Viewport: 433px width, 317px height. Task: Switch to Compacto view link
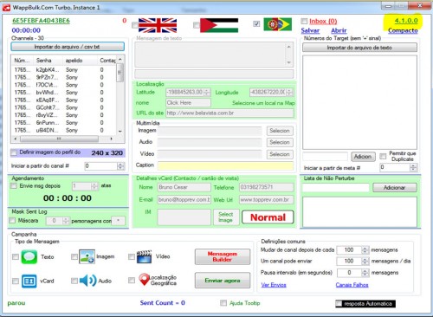[x=403, y=30]
